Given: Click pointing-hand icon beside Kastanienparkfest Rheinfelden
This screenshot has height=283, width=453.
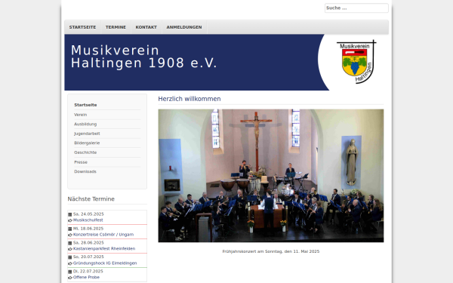Looking at the screenshot, I should tap(69, 249).
